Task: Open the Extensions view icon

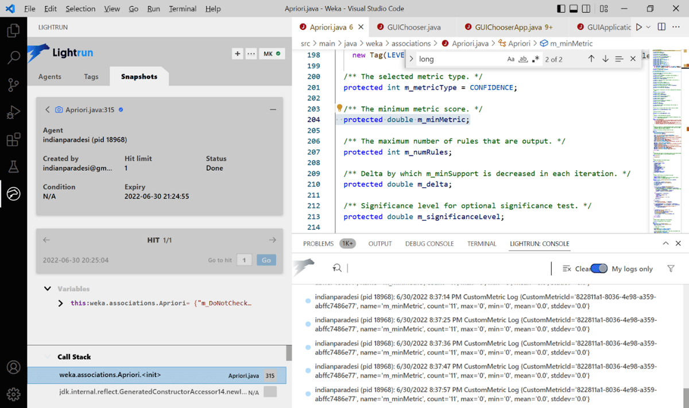Action: (13, 140)
